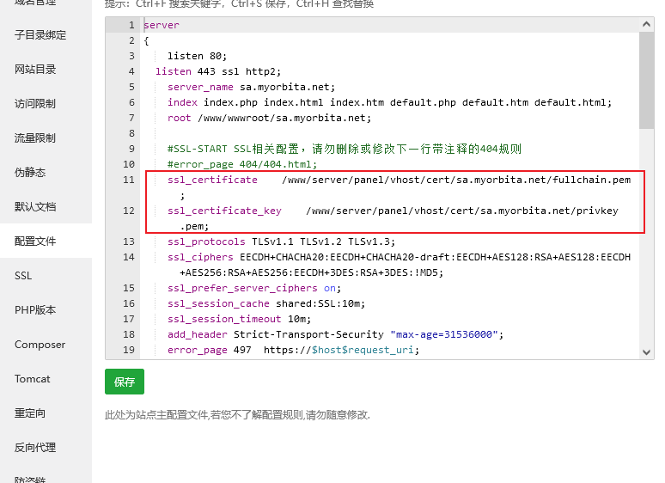665x483 pixels.
Task: Open the 子目录绑定 sidebar tab
Action: (x=40, y=35)
